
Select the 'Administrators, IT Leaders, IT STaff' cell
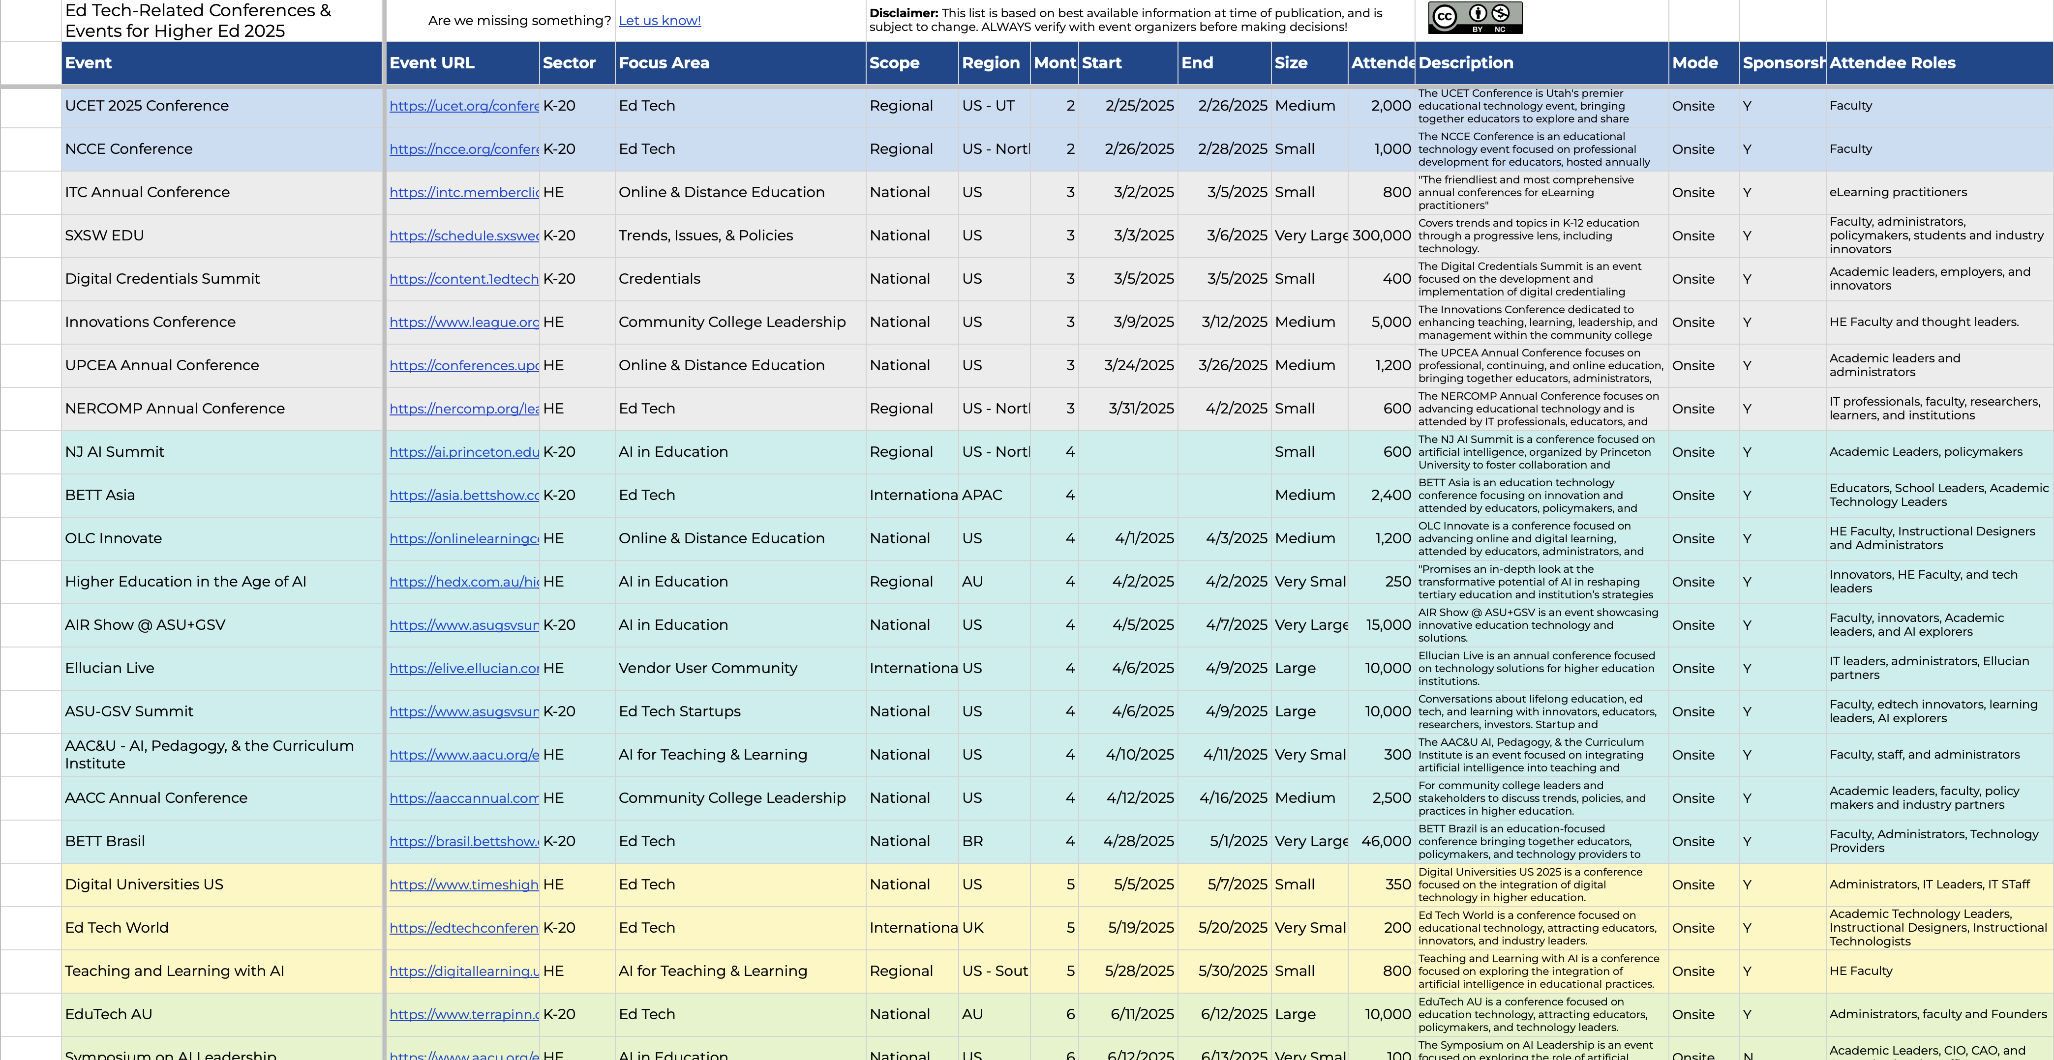click(1939, 884)
